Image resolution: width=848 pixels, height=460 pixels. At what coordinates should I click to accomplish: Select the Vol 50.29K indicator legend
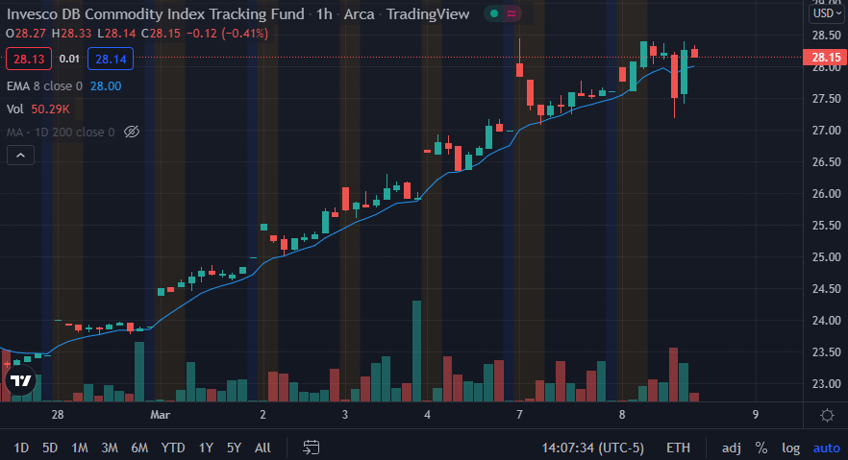pos(37,109)
